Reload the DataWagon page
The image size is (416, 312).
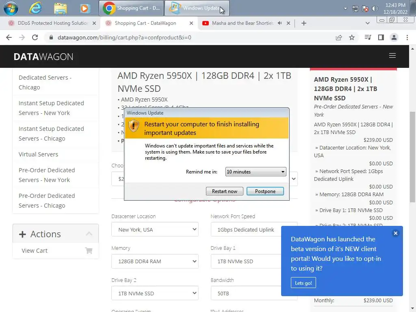(x=35, y=37)
